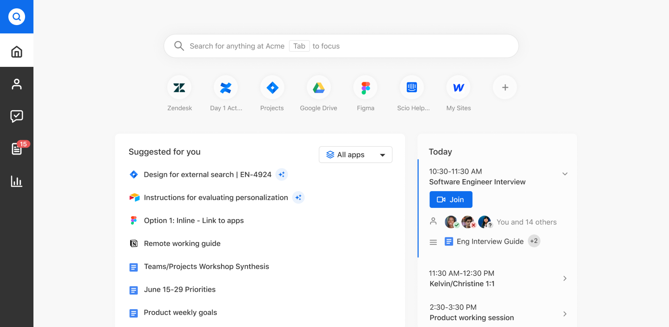Click sparkle icon beside Instructions for evaluating personalization
Screen dimensions: 669x327
(299, 198)
